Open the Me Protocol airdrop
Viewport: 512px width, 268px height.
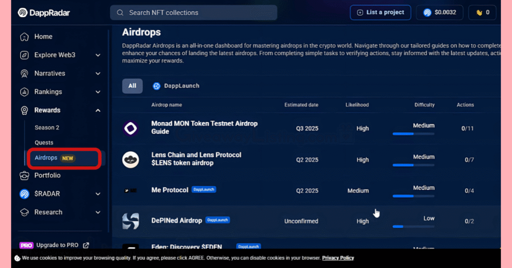click(170, 190)
